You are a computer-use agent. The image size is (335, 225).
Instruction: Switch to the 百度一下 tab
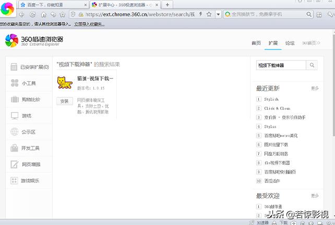tap(53, 5)
